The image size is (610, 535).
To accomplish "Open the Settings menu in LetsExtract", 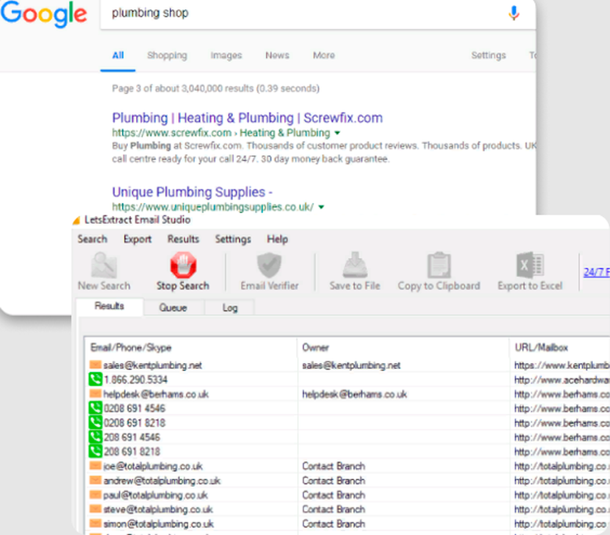I will pyautogui.click(x=233, y=239).
